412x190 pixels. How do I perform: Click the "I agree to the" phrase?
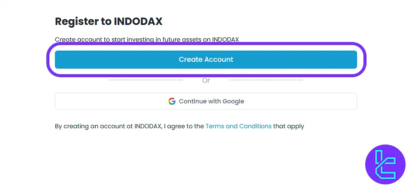[x=184, y=126]
